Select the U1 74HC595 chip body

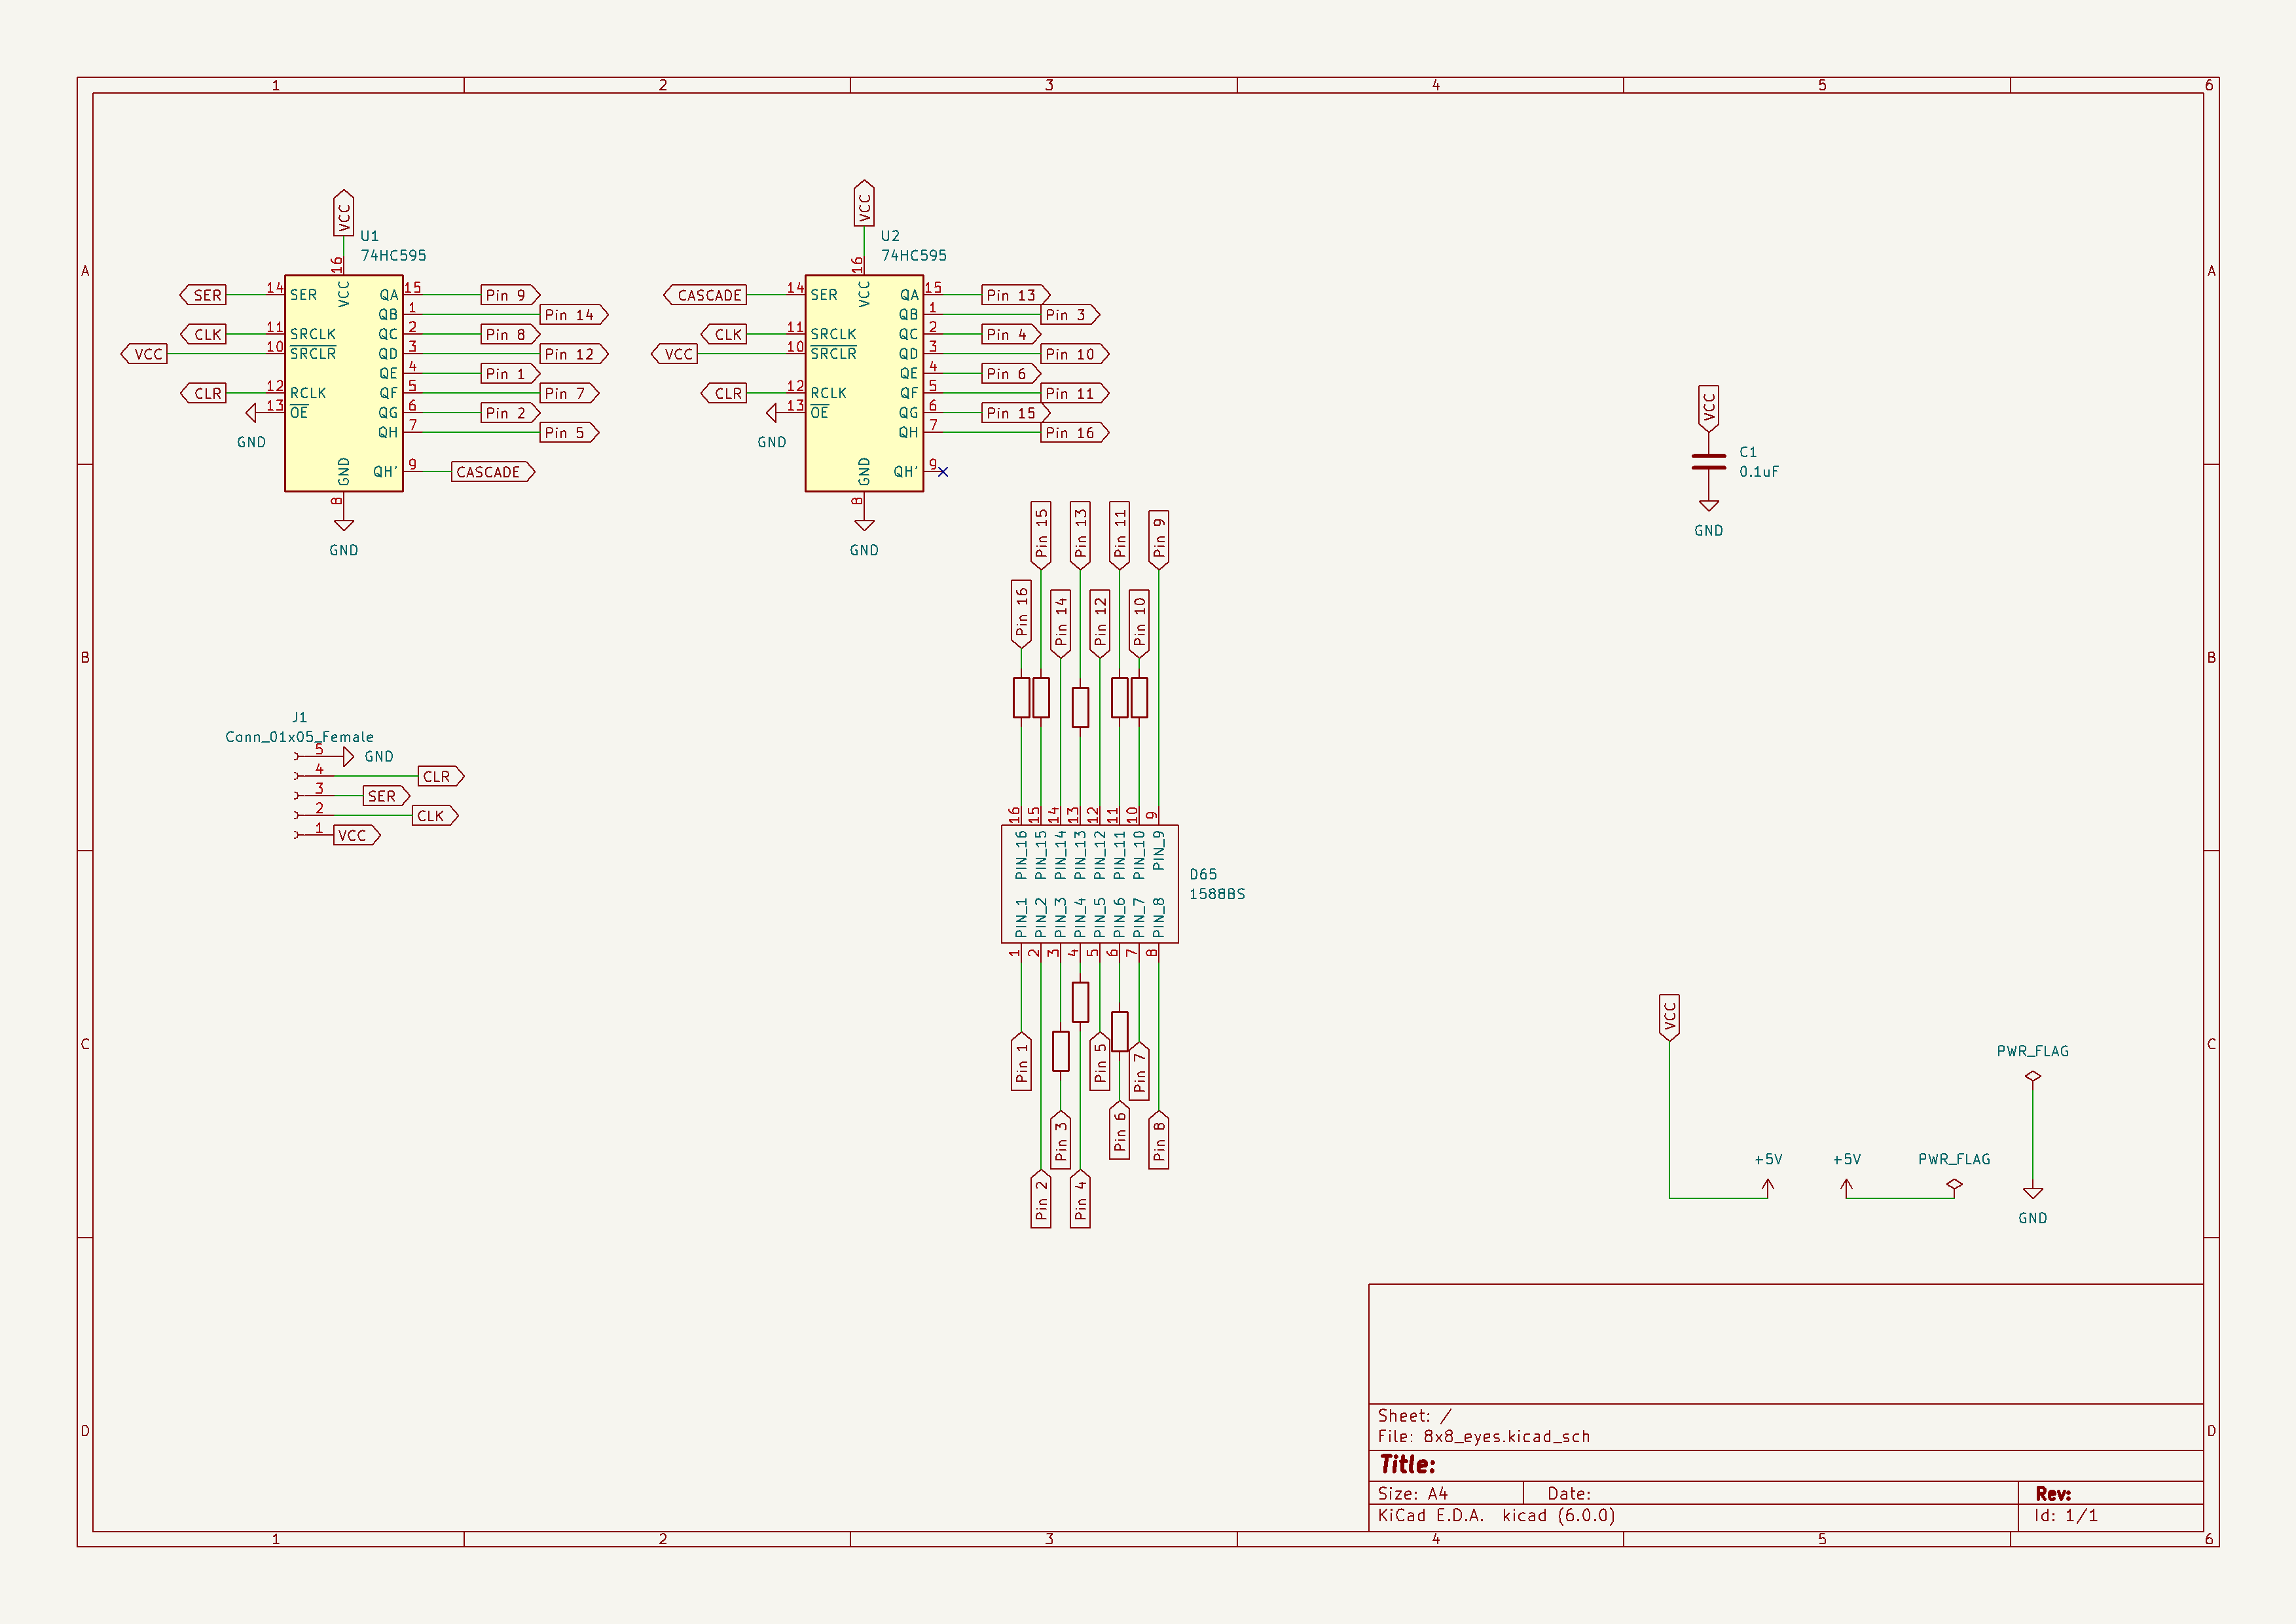(x=343, y=384)
